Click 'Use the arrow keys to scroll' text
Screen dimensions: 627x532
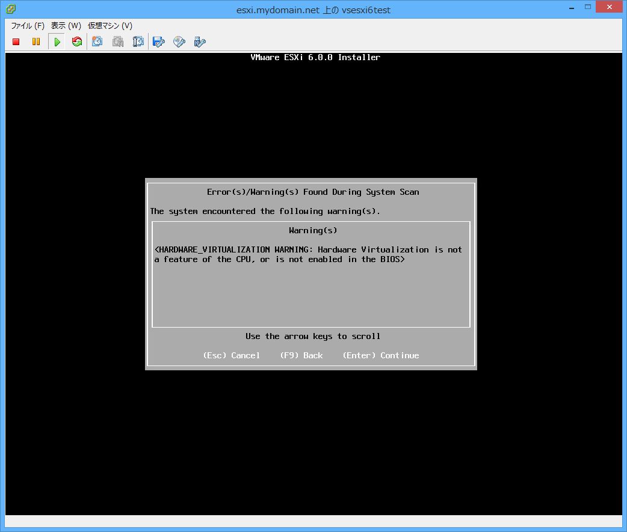coord(313,336)
